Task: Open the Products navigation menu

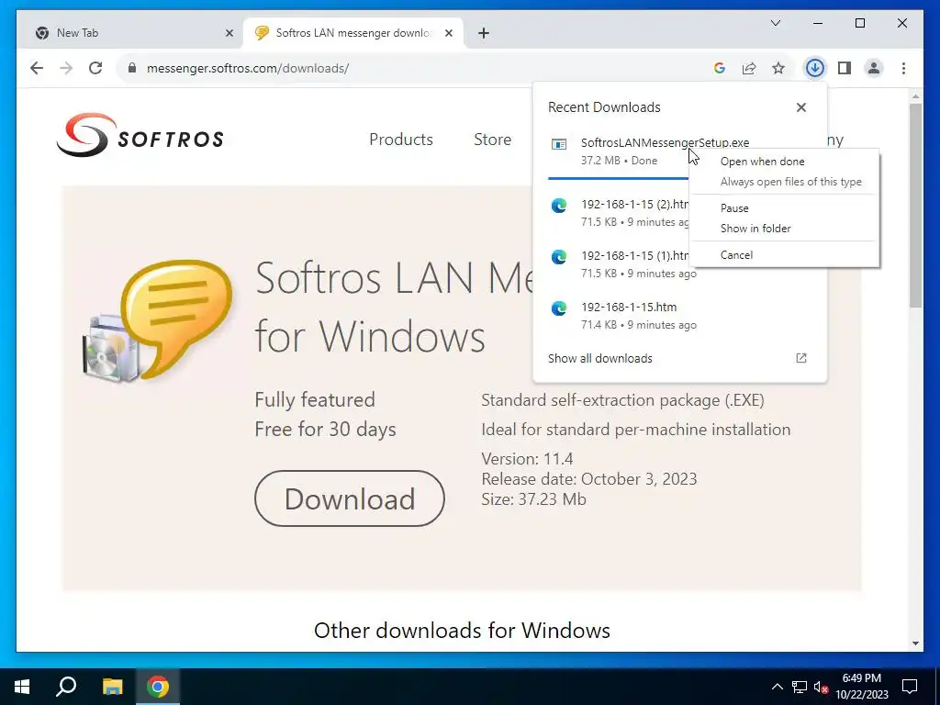Action: click(x=401, y=140)
